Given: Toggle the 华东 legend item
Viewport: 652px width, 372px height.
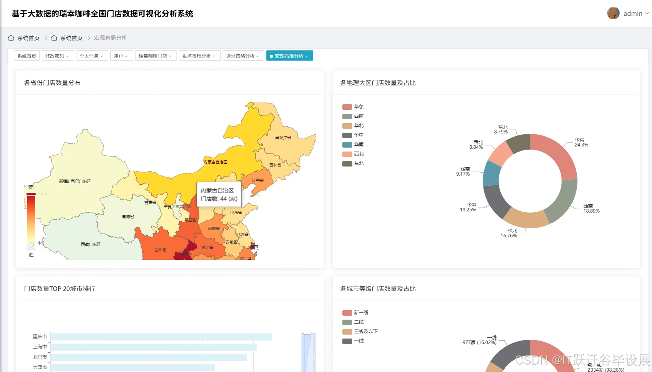Looking at the screenshot, I should (353, 107).
